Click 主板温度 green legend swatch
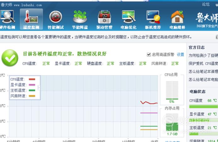 [x=32, y=90]
